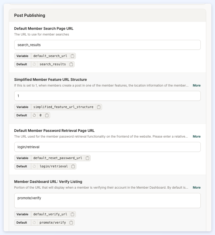Viewport: 215px width, 235px height.
Task: Copy the default_reset_password_url variable name
Action: tap(88, 158)
